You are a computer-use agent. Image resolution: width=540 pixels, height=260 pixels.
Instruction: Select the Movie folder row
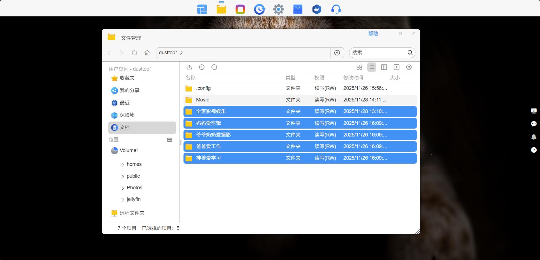(x=300, y=100)
